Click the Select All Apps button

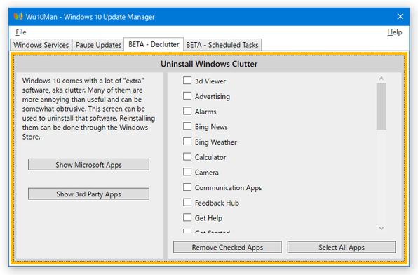coord(342,247)
